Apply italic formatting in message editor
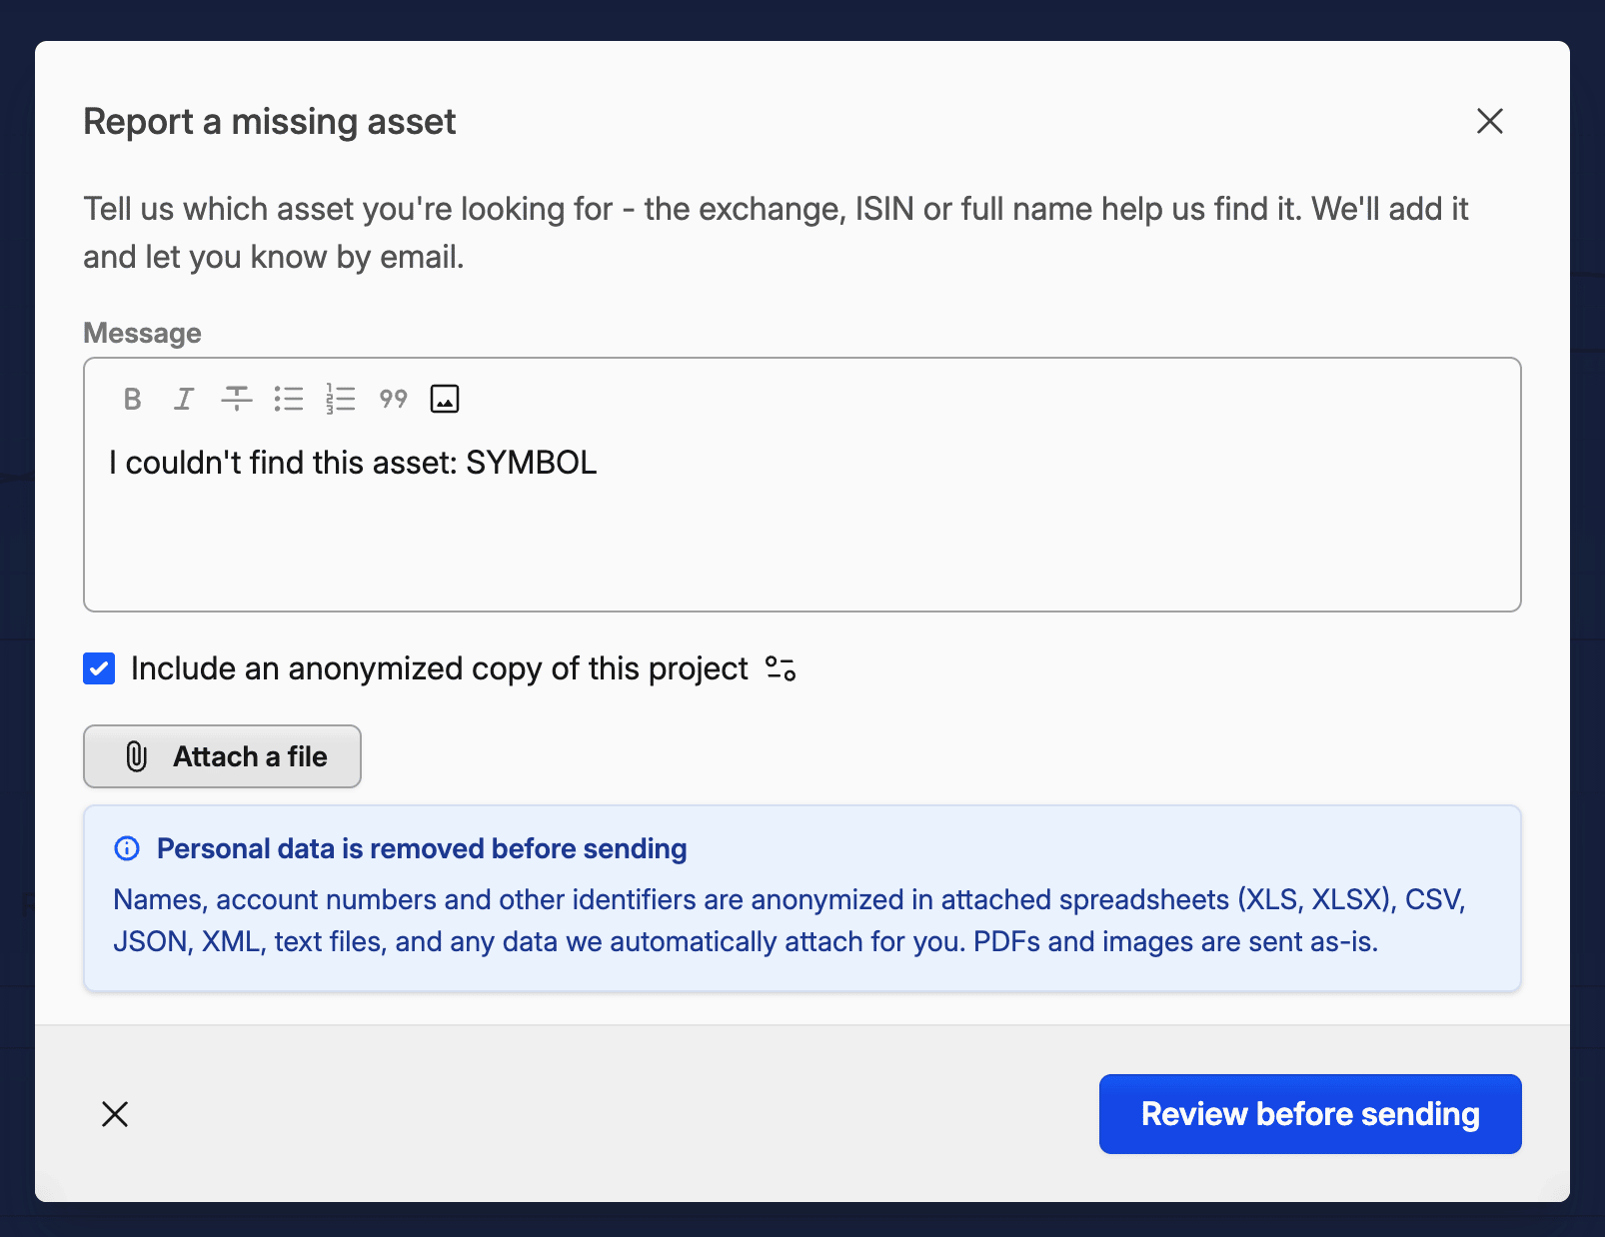1605x1237 pixels. [184, 399]
